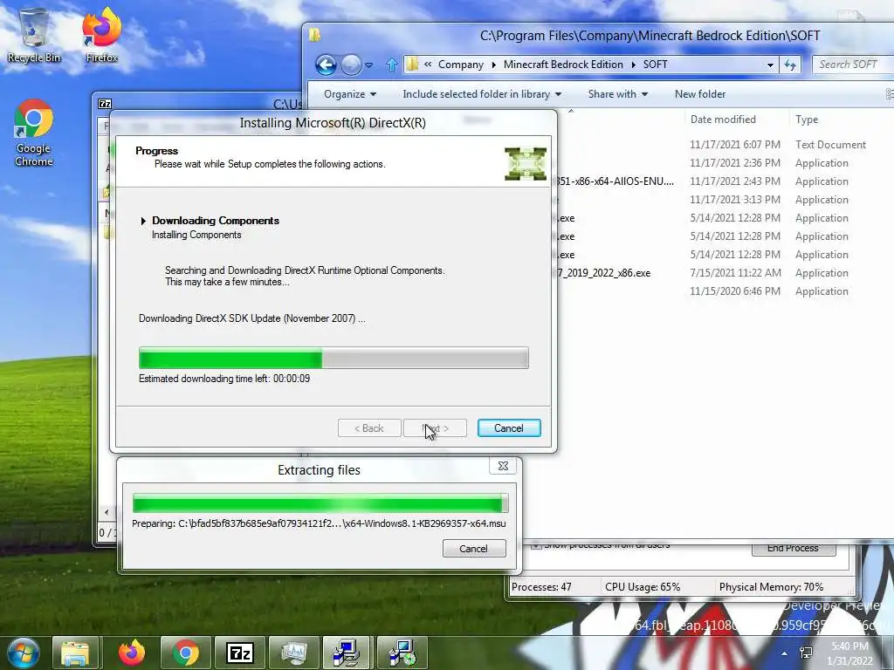The width and height of the screenshot is (894, 670).
Task: Open the Google Chrome desktop shortcut
Action: (34, 133)
